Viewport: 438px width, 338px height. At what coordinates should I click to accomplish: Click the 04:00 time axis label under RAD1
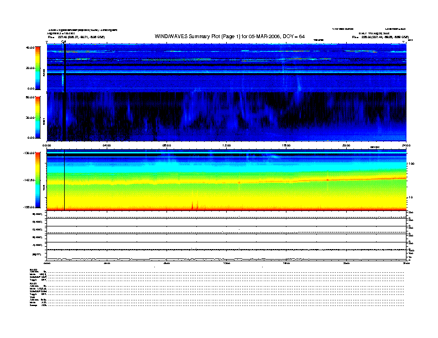pyautogui.click(x=107, y=145)
